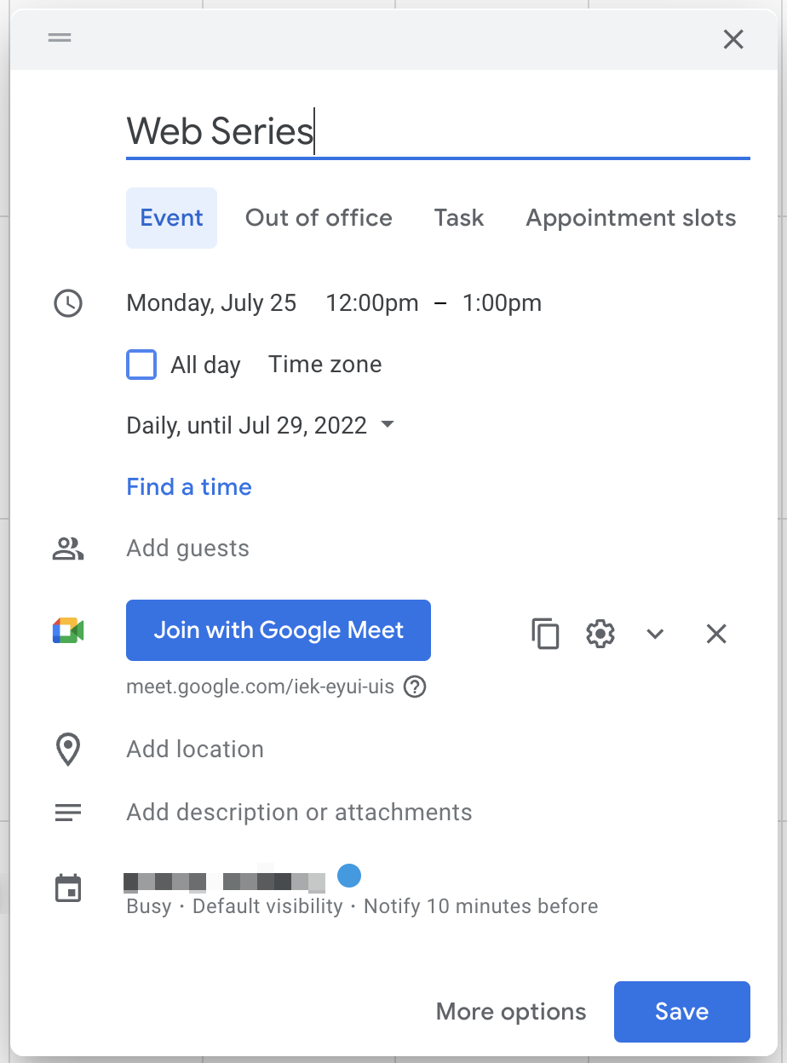Open video call settings gear
Viewport: 787px width, 1063px height.
tap(600, 634)
